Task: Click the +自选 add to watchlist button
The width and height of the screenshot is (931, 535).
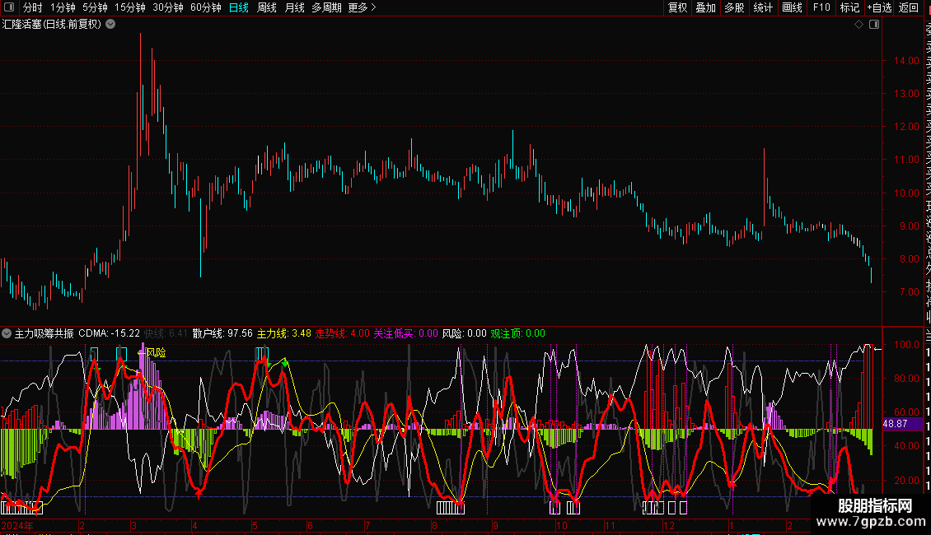Action: click(879, 7)
